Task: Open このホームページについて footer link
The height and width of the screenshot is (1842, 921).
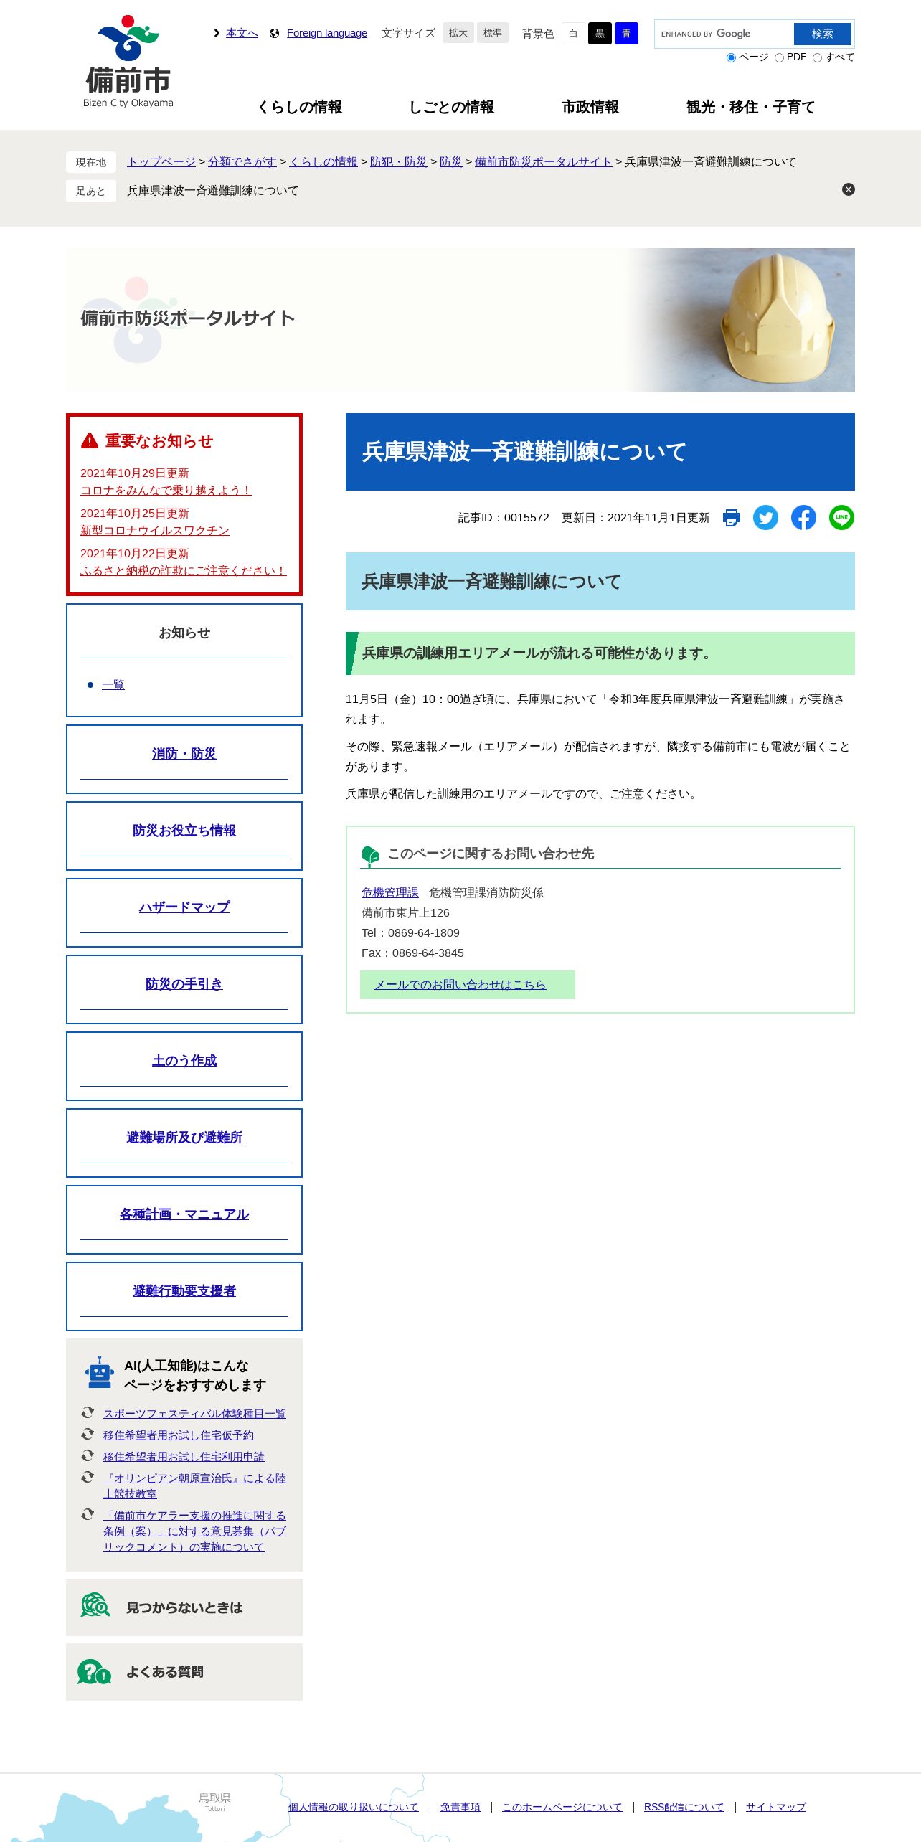Action: [562, 1808]
